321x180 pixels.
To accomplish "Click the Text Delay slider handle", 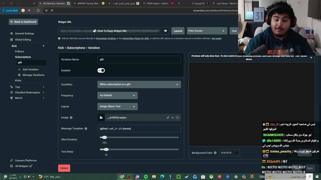I will tap(106, 149).
